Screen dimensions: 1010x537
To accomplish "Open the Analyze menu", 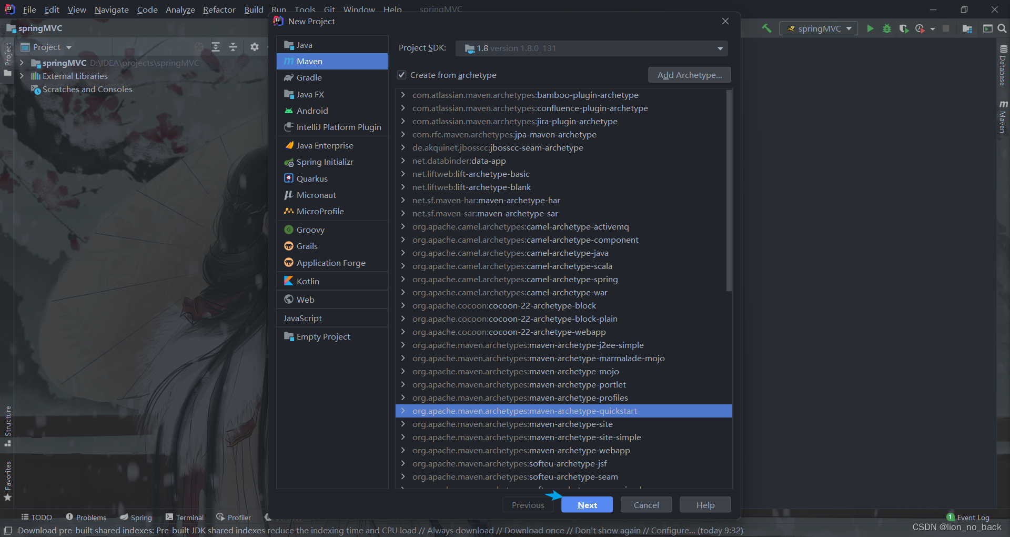I will tap(180, 9).
